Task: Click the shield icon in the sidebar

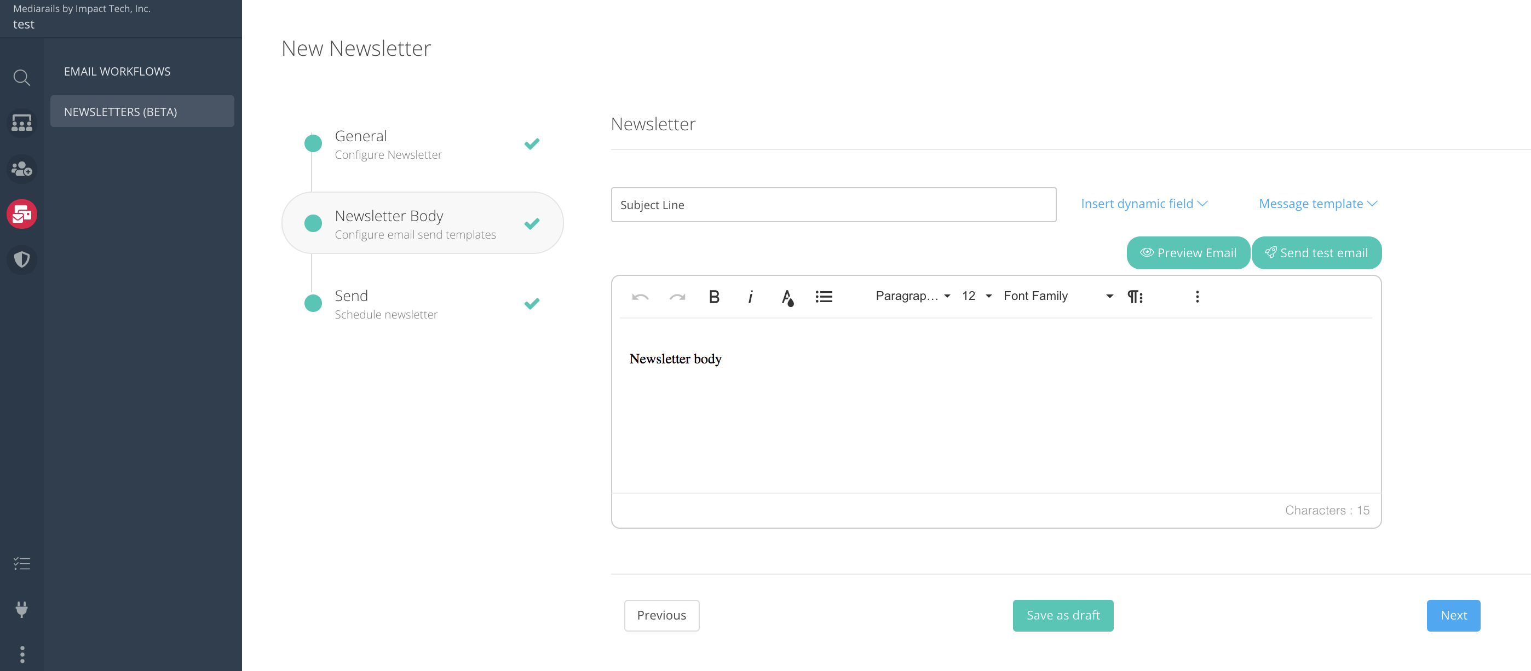Action: (22, 259)
